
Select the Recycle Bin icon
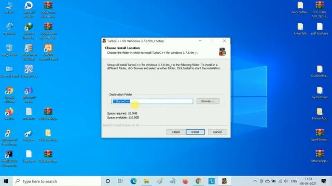point(9,51)
